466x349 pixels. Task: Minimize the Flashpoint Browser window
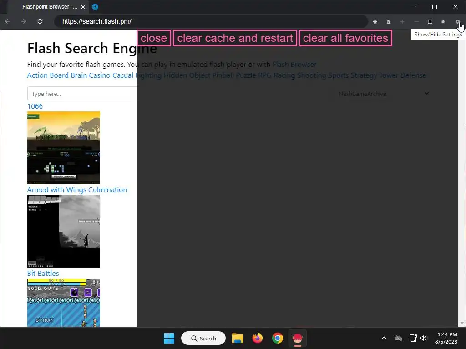point(414,7)
